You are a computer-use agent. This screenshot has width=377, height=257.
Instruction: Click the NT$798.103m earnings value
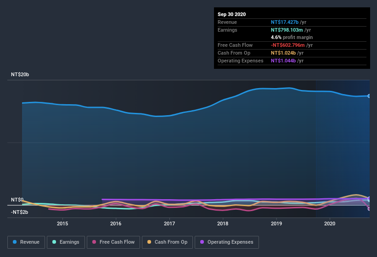tap(287, 30)
